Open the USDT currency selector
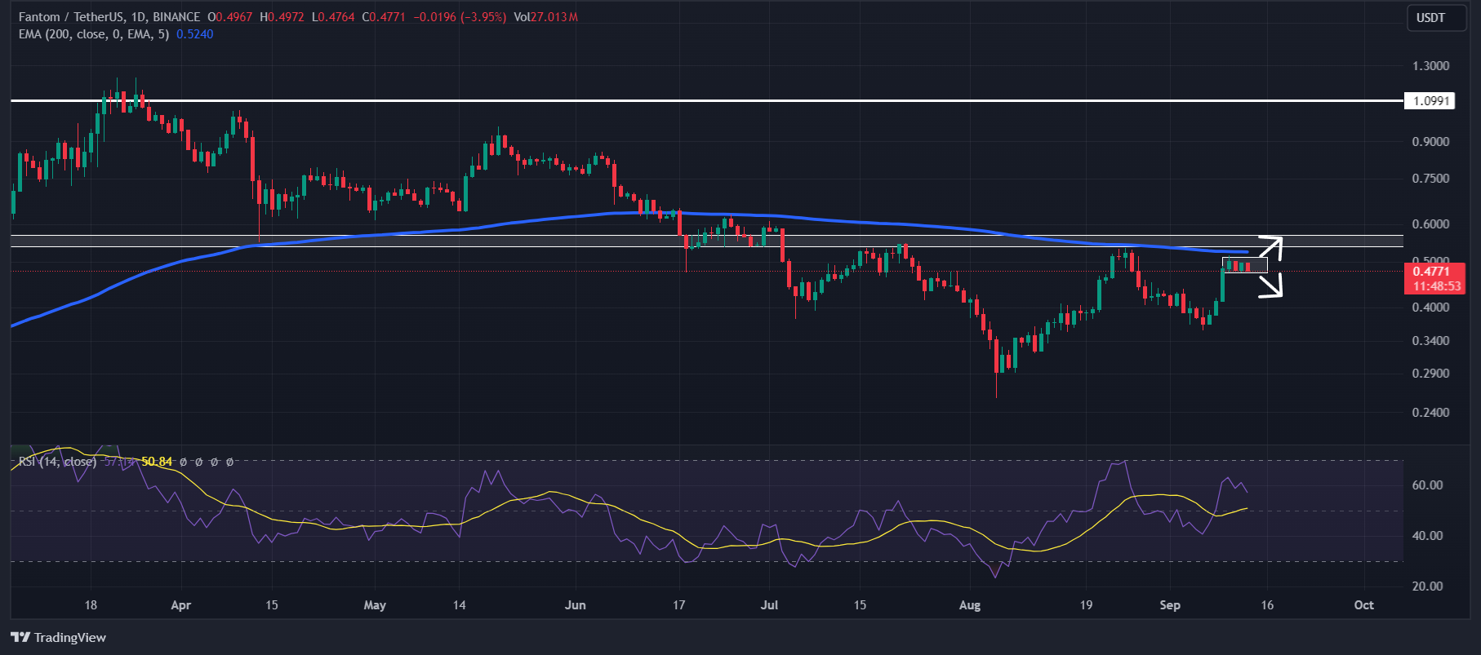Image resolution: width=1481 pixels, height=655 pixels. tap(1436, 17)
